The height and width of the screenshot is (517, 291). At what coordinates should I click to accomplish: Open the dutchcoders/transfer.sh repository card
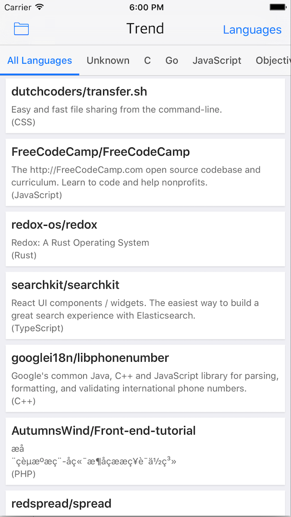point(145,106)
